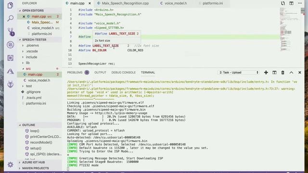Click BG_COLOR define on line 10
This screenshot has height=173, width=308.
click(100, 50)
